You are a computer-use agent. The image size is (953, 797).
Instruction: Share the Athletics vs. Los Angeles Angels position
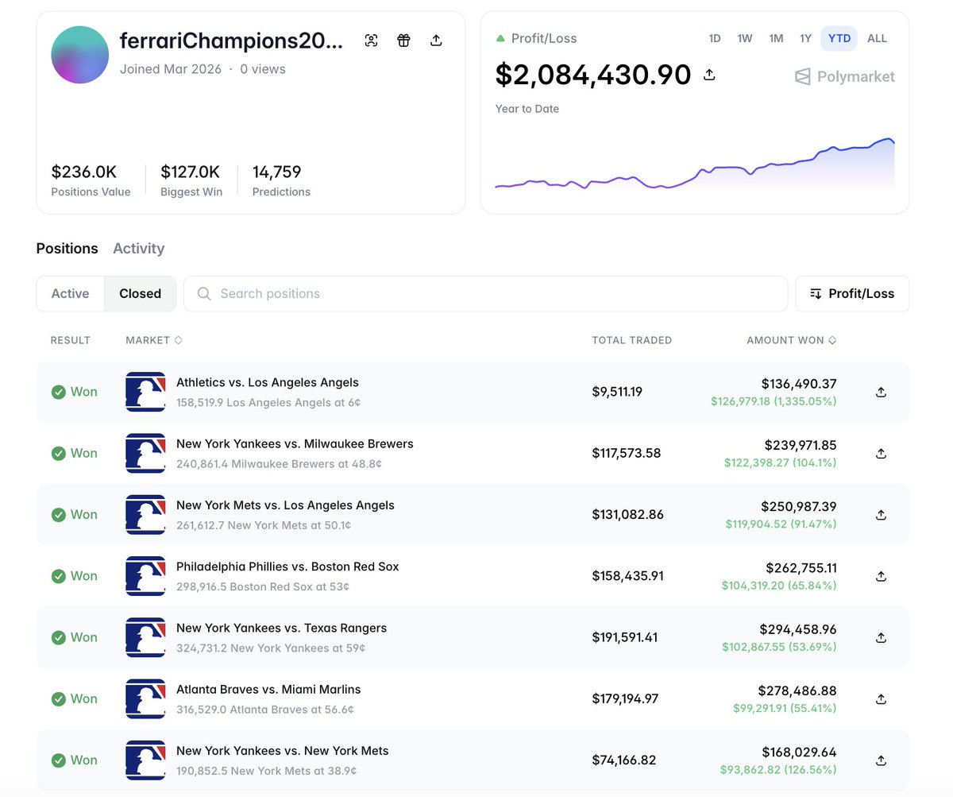881,392
